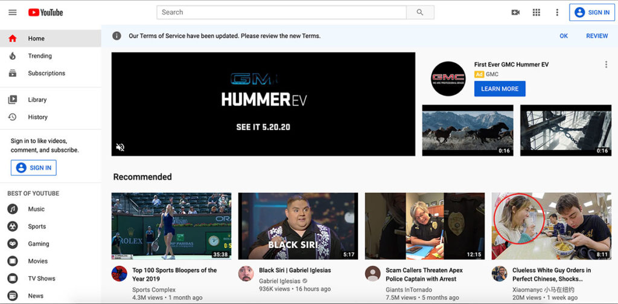Click the Subscriptions icon in sidebar
This screenshot has width=618, height=304.
13,73
